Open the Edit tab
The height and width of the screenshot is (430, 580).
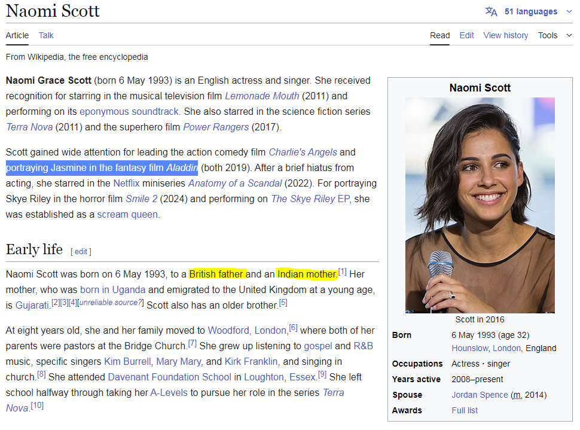(x=467, y=35)
